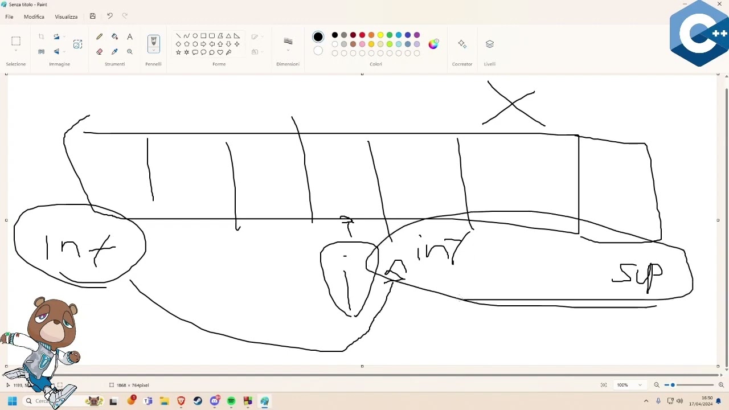Screen dimensions: 729x410
Task: Click the Flip image icon
Action: click(56, 51)
